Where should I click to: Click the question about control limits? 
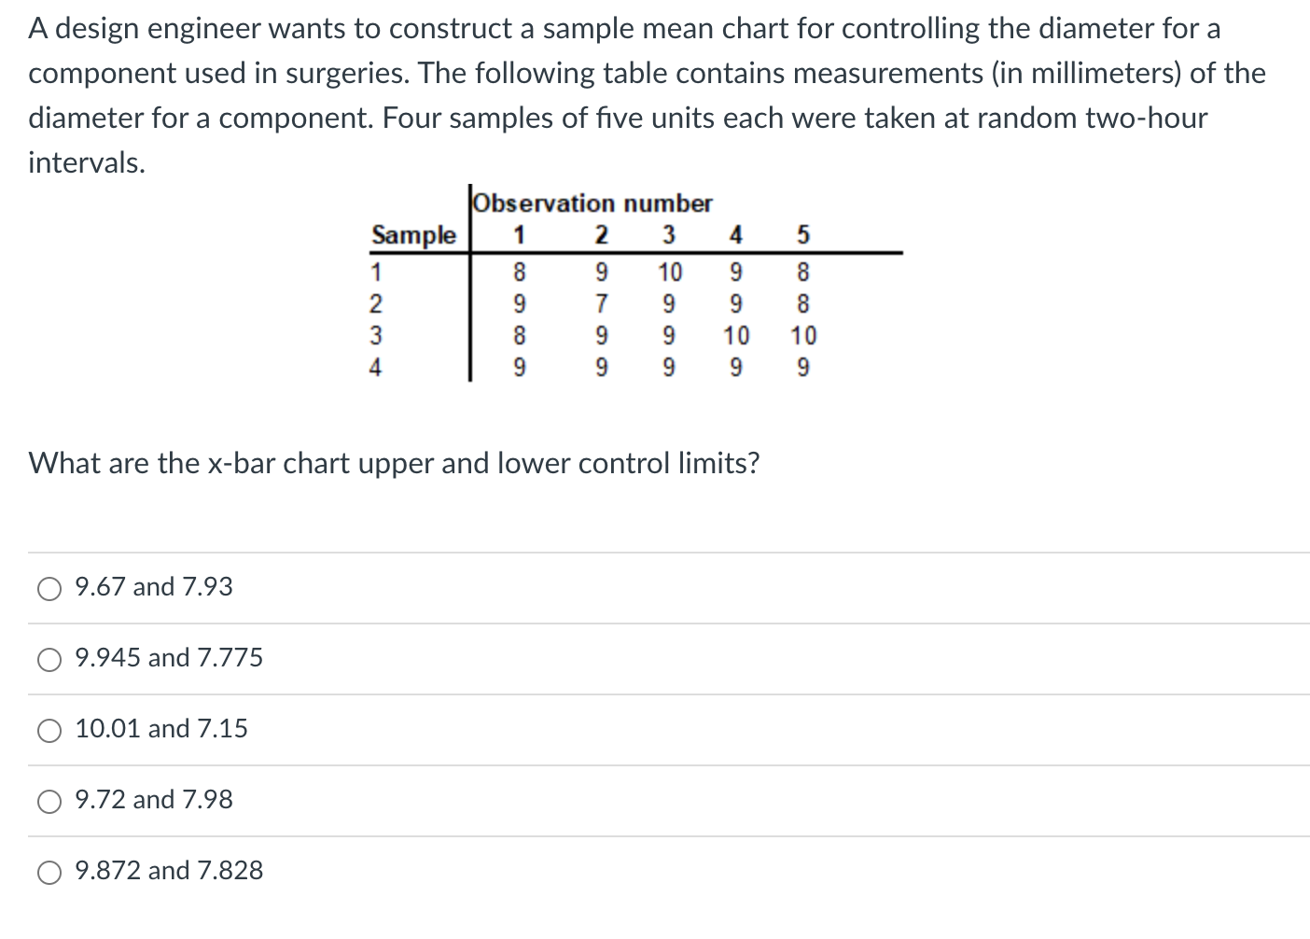click(393, 463)
